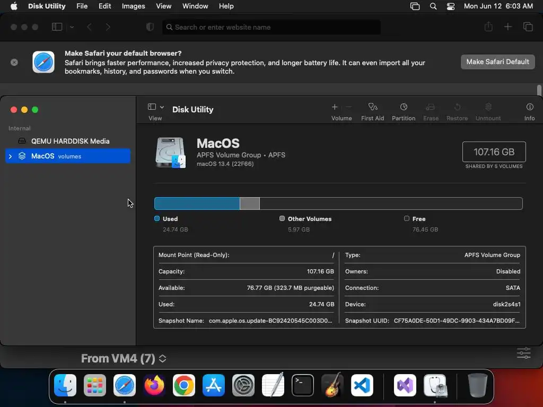Open Launchpad from the Dock
Image resolution: width=543 pixels, height=407 pixels.
click(x=94, y=385)
